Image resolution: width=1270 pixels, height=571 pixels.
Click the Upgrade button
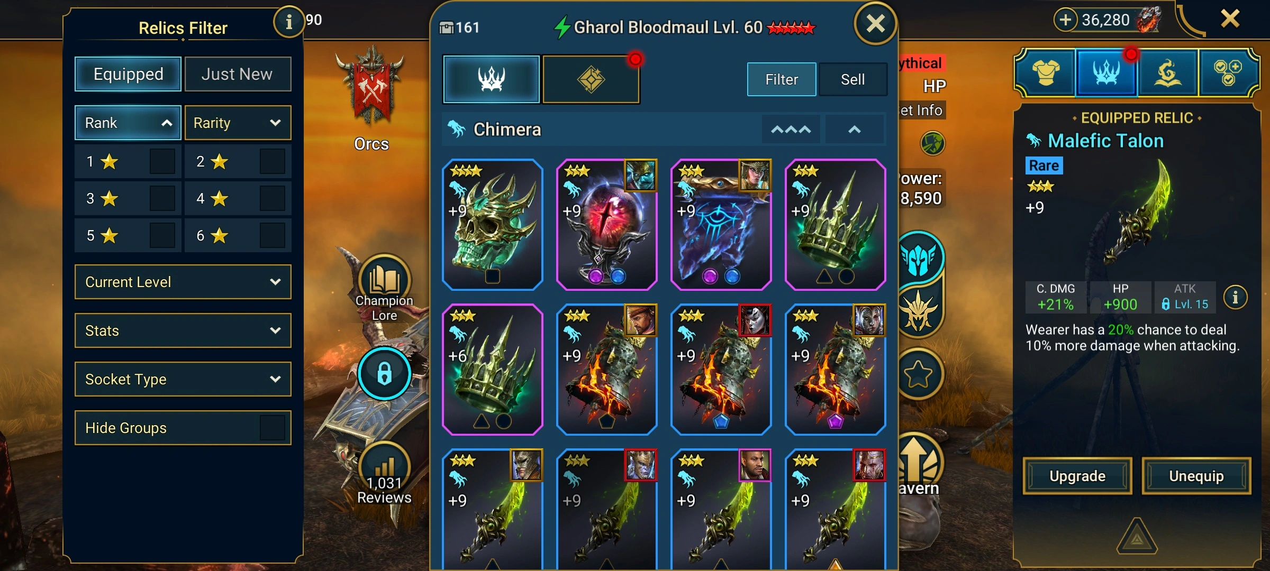[1077, 476]
